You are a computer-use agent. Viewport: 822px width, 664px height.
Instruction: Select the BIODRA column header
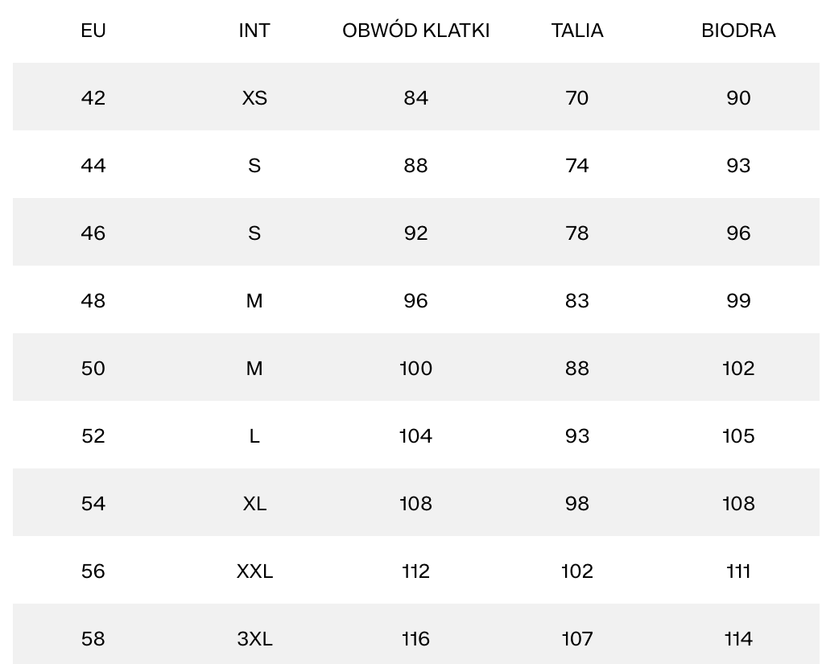click(x=738, y=31)
